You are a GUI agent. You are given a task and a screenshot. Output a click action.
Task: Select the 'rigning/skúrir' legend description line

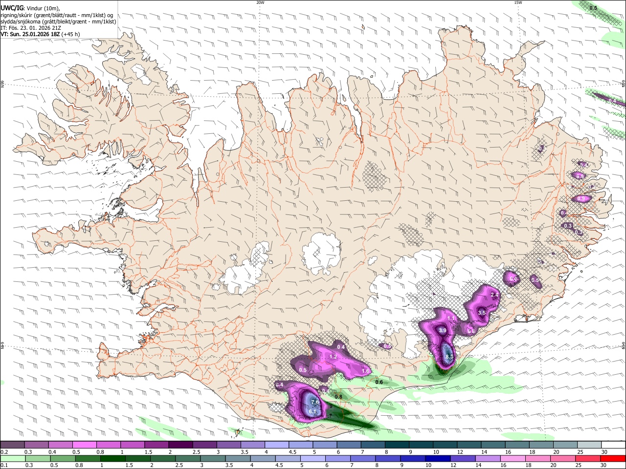[x=57, y=15]
